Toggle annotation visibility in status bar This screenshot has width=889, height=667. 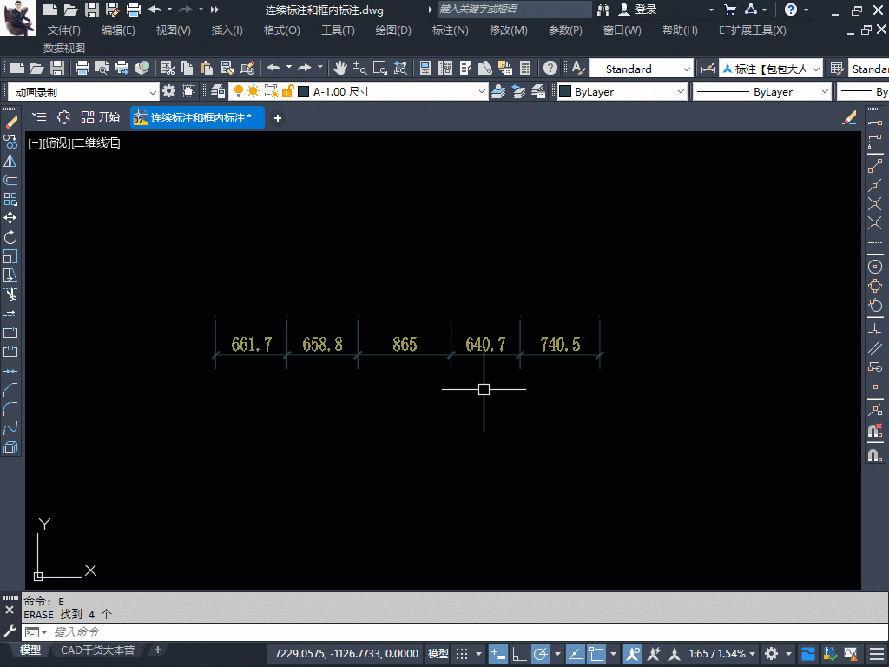(x=633, y=654)
